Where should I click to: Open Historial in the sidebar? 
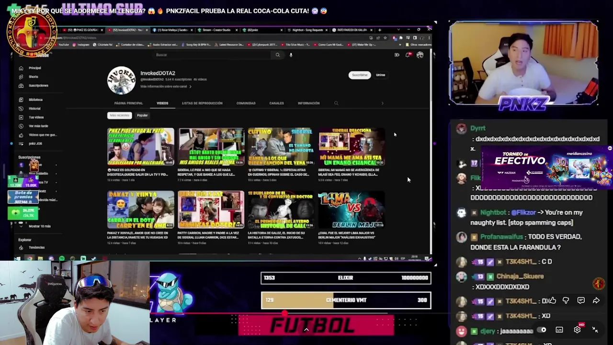pyautogui.click(x=30, y=108)
